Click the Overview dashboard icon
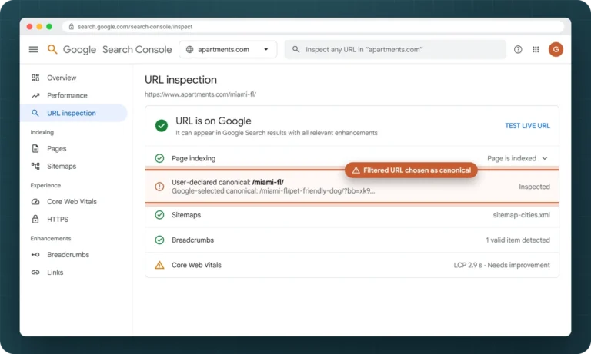591x354 pixels. 35,78
